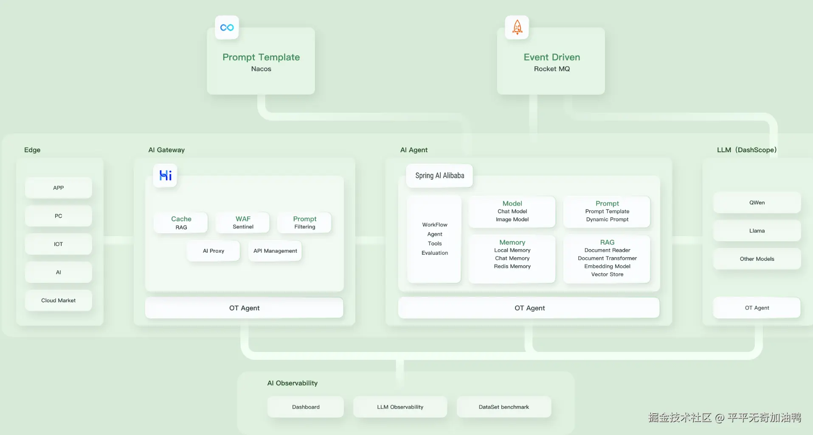
Task: Click the OT Agent bar in AI Gateway
Action: tap(244, 308)
